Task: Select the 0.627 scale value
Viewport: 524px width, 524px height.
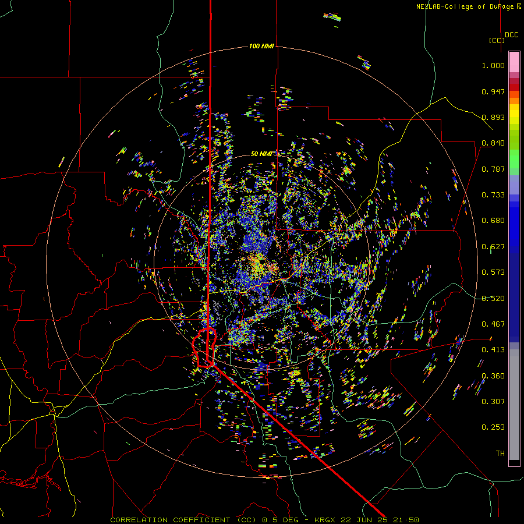Action: [493, 247]
